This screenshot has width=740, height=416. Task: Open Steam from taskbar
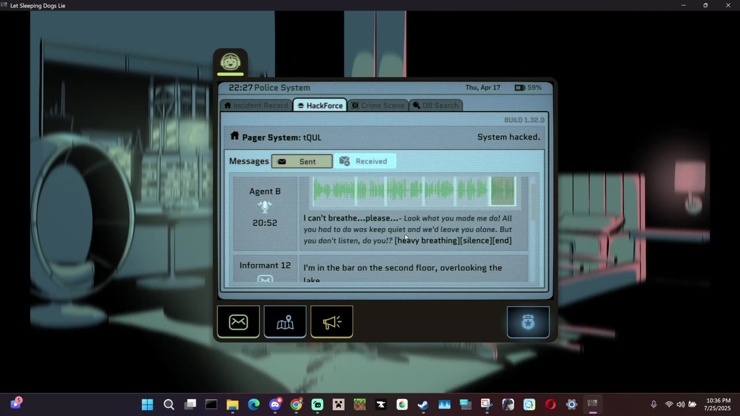423,404
